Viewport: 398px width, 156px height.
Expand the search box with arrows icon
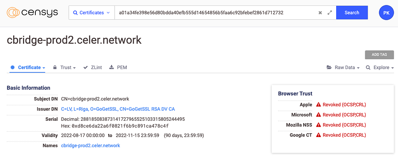pyautogui.click(x=330, y=13)
